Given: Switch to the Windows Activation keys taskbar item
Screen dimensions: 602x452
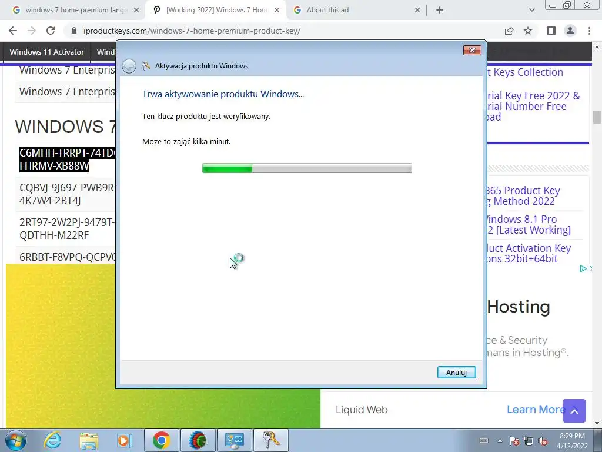Looking at the screenshot, I should (270, 440).
